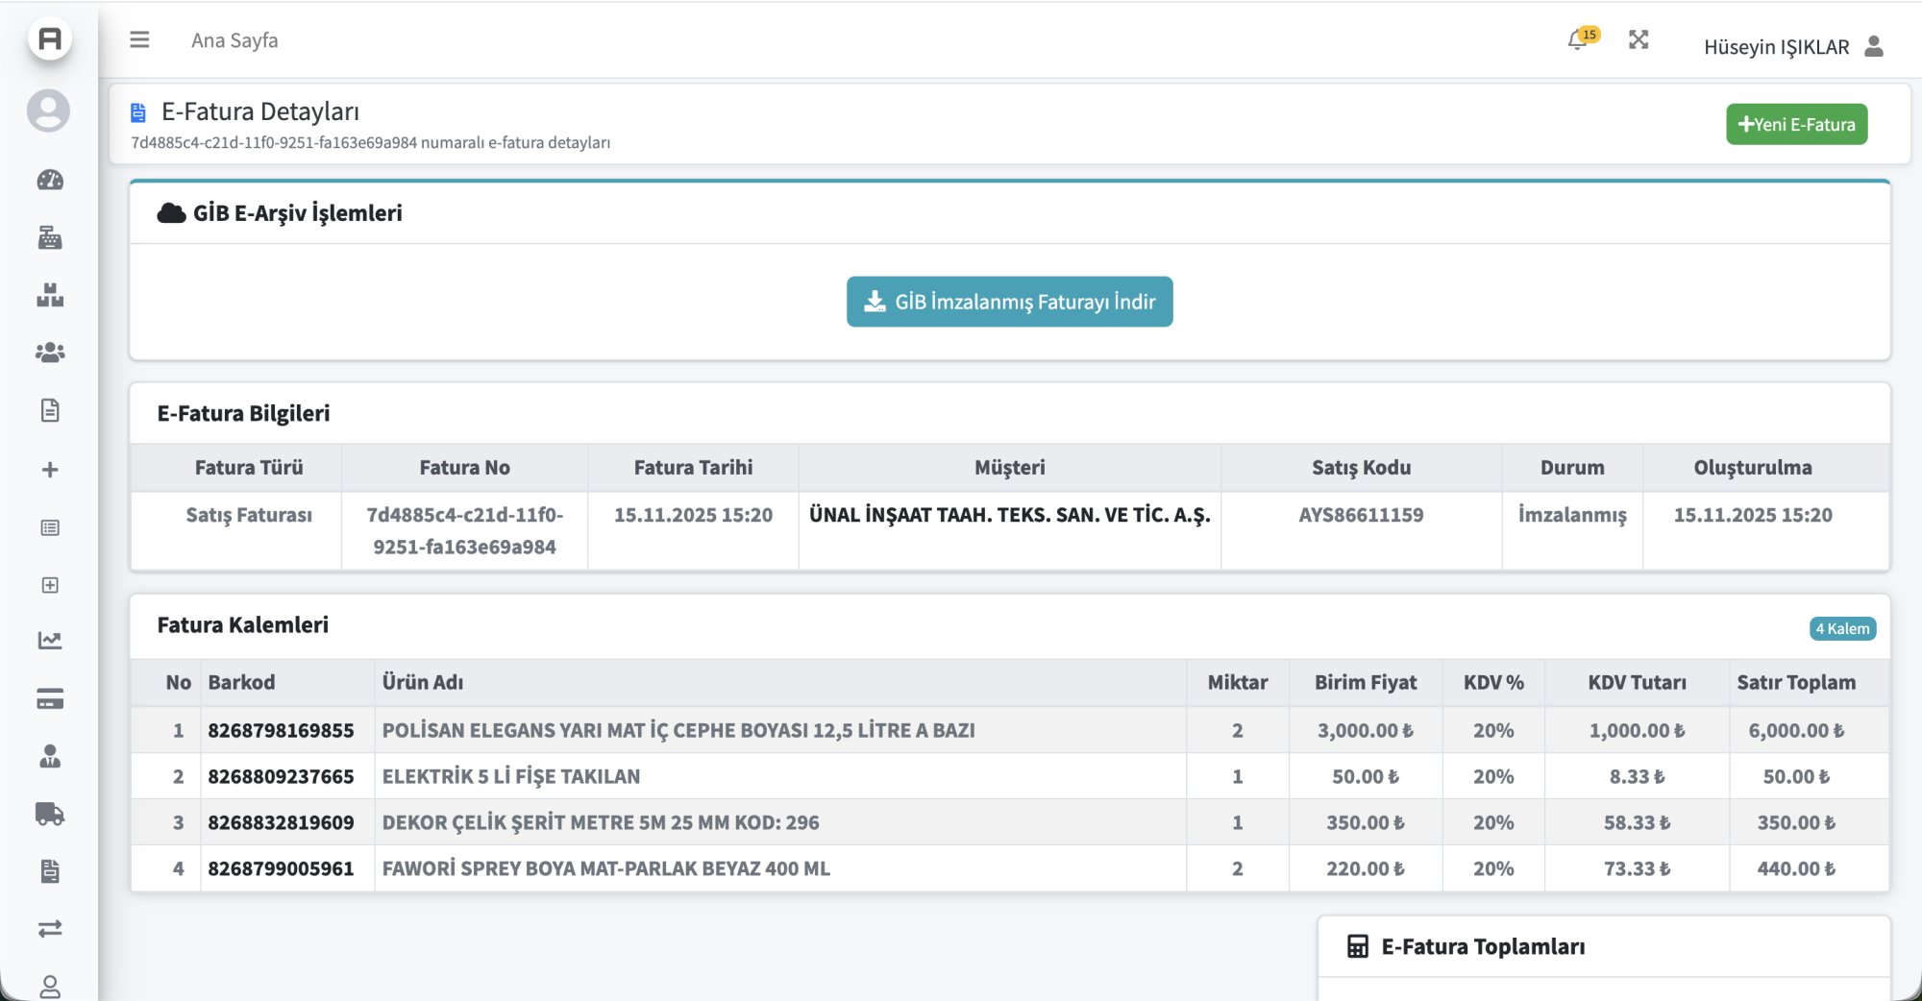Toggle the hamburger sidebar menu

click(139, 40)
